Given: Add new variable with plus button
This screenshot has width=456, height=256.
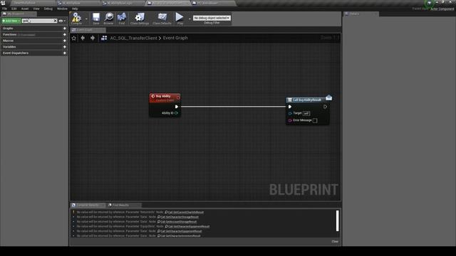Looking at the screenshot, I should (x=65, y=47).
